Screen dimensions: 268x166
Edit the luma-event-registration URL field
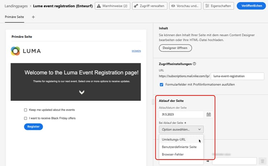pyautogui.click(x=237, y=76)
